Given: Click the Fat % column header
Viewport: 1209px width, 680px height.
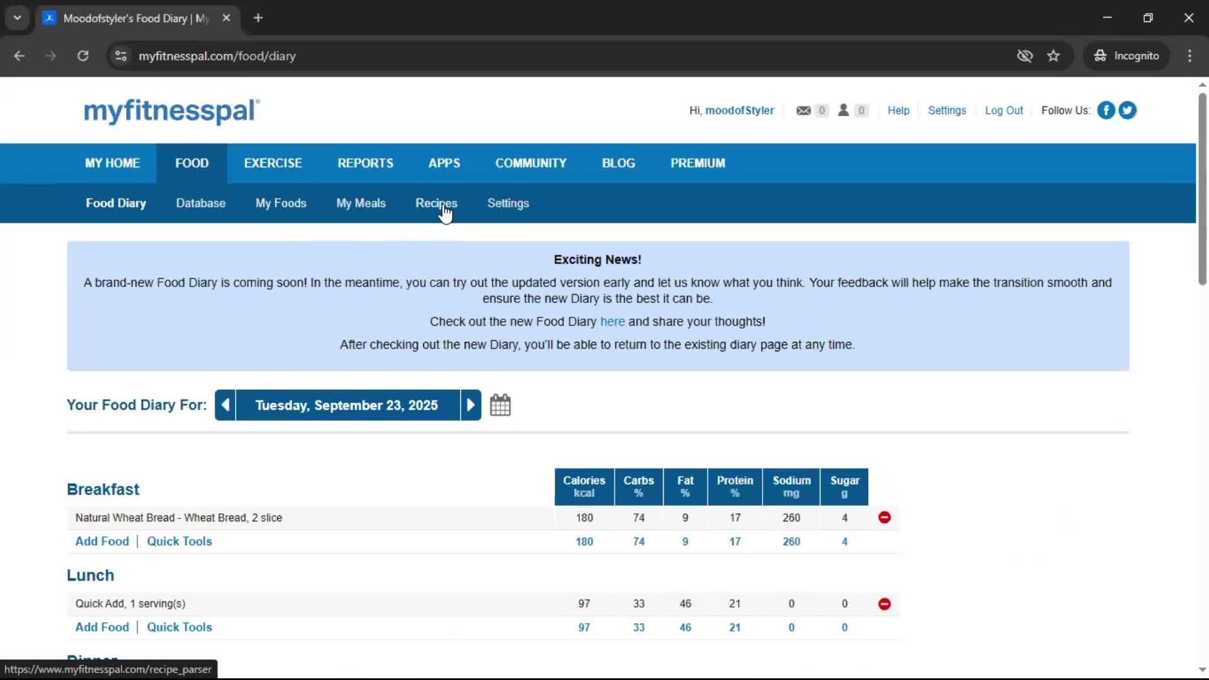Looking at the screenshot, I should [x=685, y=487].
